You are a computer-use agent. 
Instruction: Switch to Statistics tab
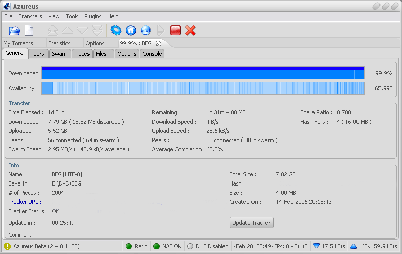click(59, 43)
